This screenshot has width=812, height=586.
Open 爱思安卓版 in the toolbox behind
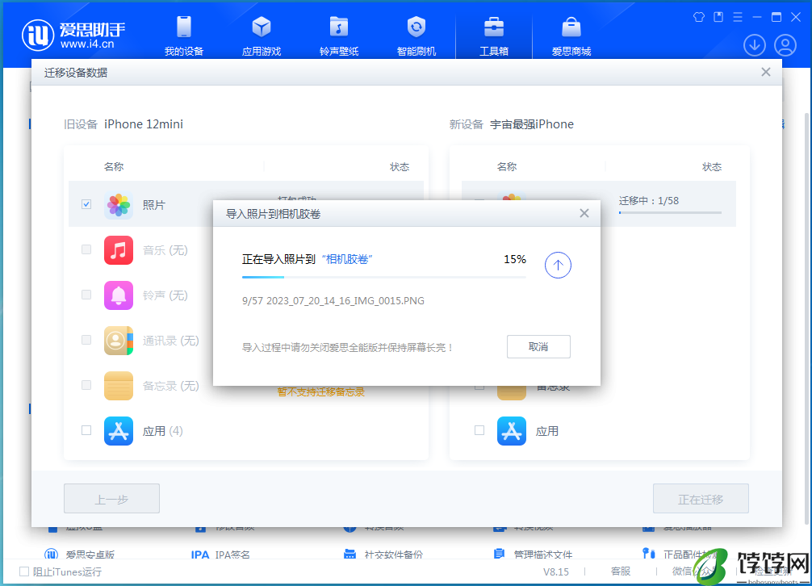(80, 554)
